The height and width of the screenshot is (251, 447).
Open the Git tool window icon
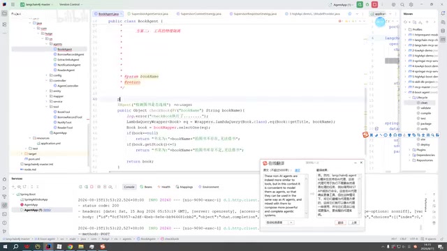click(x=4, y=231)
